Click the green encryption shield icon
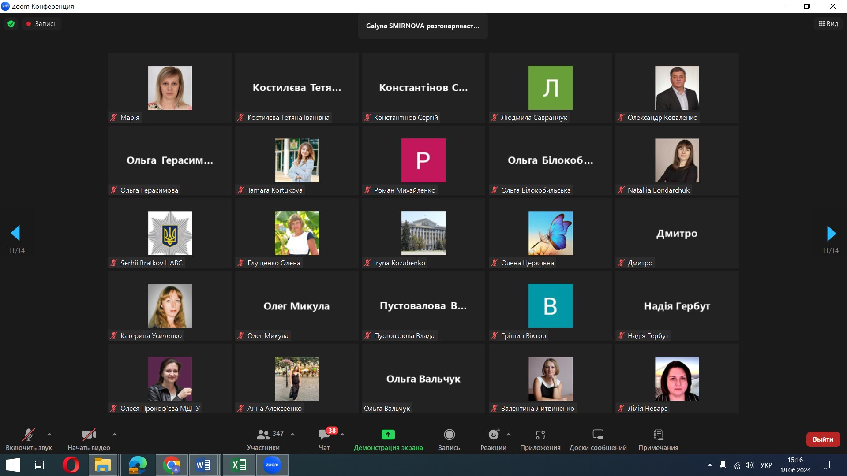Viewport: 847px width, 476px height. [x=11, y=24]
